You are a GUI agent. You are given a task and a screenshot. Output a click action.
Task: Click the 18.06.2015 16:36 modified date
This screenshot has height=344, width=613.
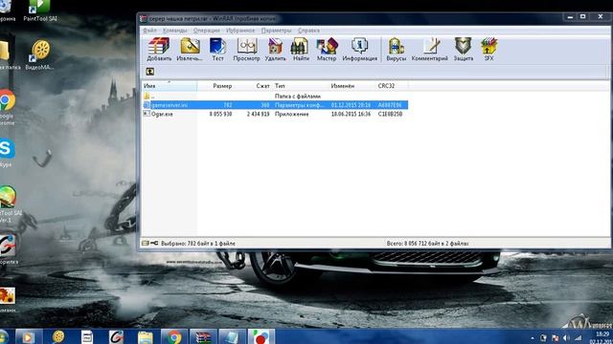[351, 114]
